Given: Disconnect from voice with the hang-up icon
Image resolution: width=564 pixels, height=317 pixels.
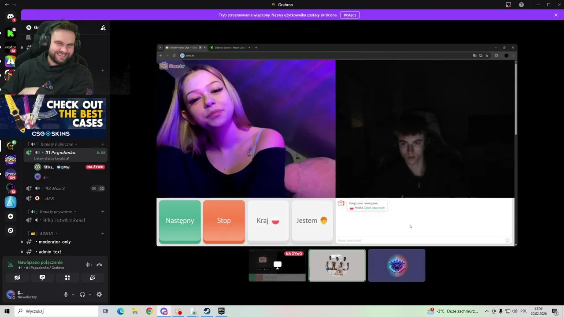Looking at the screenshot, I should coord(99,265).
